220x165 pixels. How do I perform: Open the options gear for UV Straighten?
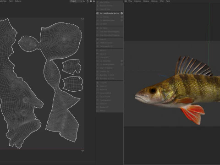pyautogui.click(x=122, y=61)
